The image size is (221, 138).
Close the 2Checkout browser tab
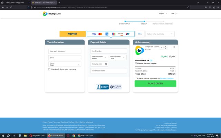pyautogui.click(x=55, y=2)
